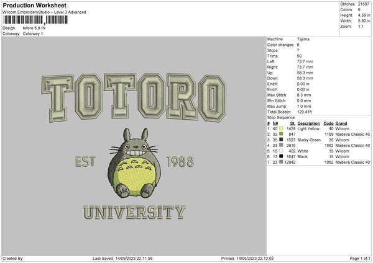Screen dimensions: 373x263
Task: Click the Description column header
Action: click(x=309, y=123)
